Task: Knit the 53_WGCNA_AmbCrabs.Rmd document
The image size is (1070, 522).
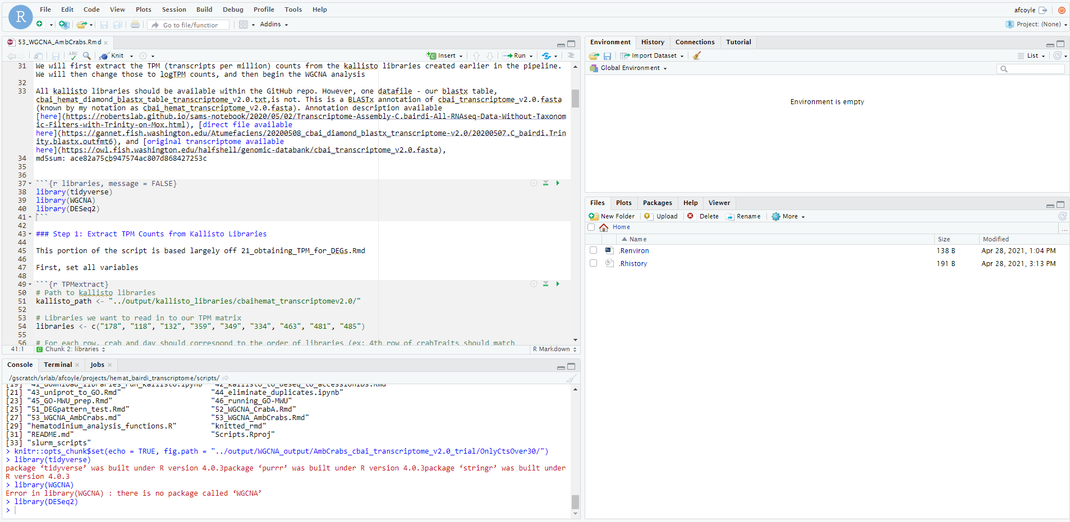Action: point(112,55)
